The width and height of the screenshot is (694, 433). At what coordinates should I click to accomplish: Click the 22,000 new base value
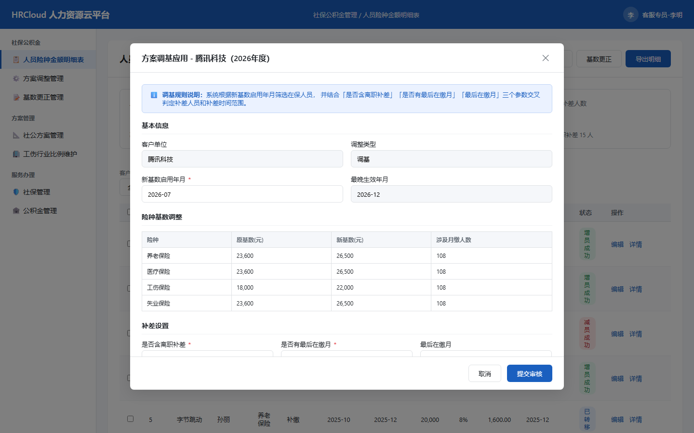[x=345, y=287]
